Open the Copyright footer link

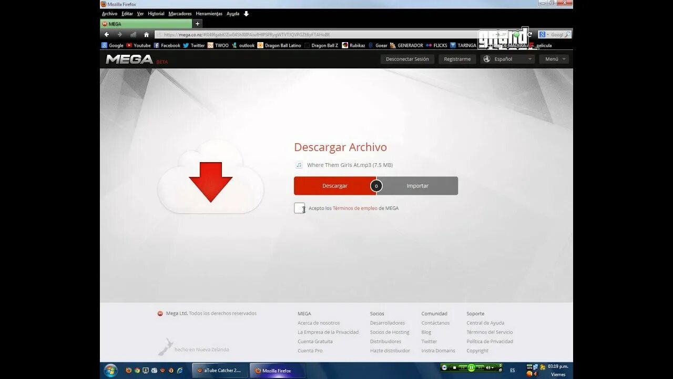tap(477, 351)
